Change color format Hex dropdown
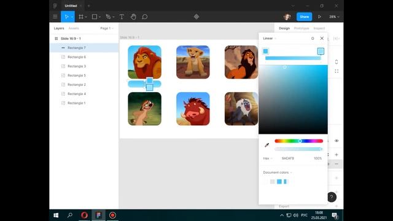 (268, 158)
